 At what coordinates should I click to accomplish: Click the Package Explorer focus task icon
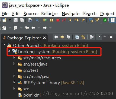click(92, 37)
